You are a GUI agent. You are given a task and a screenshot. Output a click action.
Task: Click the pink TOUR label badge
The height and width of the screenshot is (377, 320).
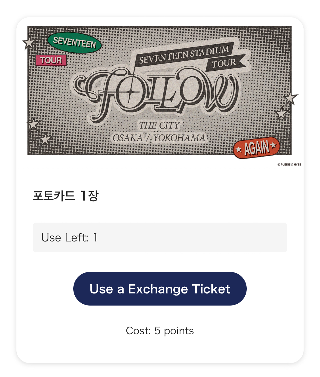point(51,61)
